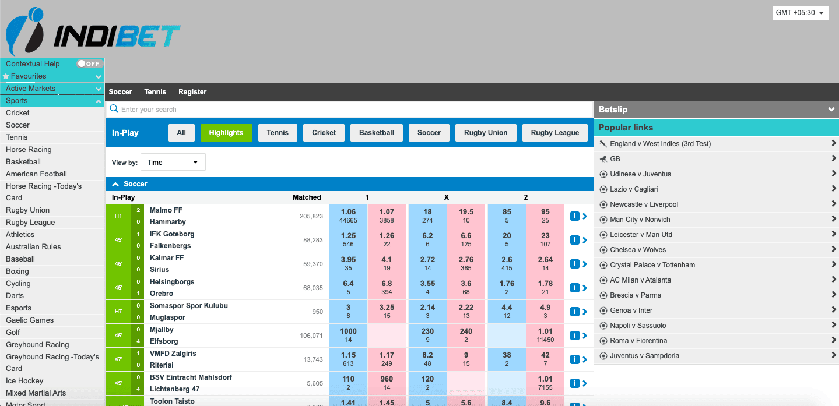Click the search magnifier icon

(114, 109)
